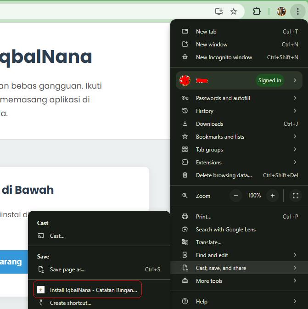Click the Google Lens search icon
The image size is (308, 309).
tap(185, 229)
